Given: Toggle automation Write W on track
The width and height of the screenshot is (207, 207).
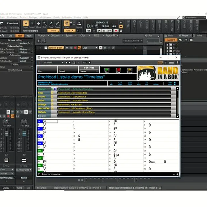Looking at the screenshot, I should [x=105, y=48].
